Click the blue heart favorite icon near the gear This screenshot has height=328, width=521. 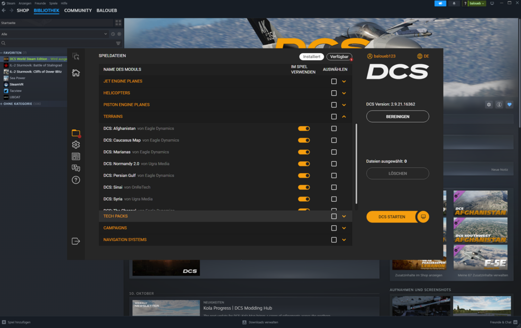pos(508,104)
